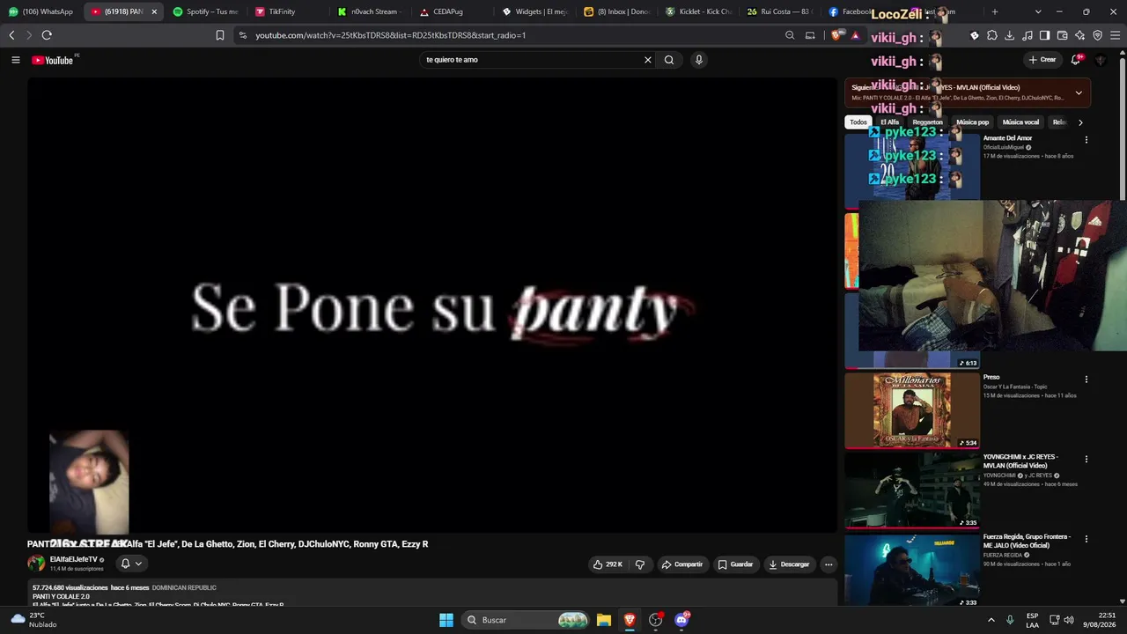Switch to the Inbox Dono tab
Image resolution: width=1127 pixels, height=634 pixels.
tap(616, 11)
